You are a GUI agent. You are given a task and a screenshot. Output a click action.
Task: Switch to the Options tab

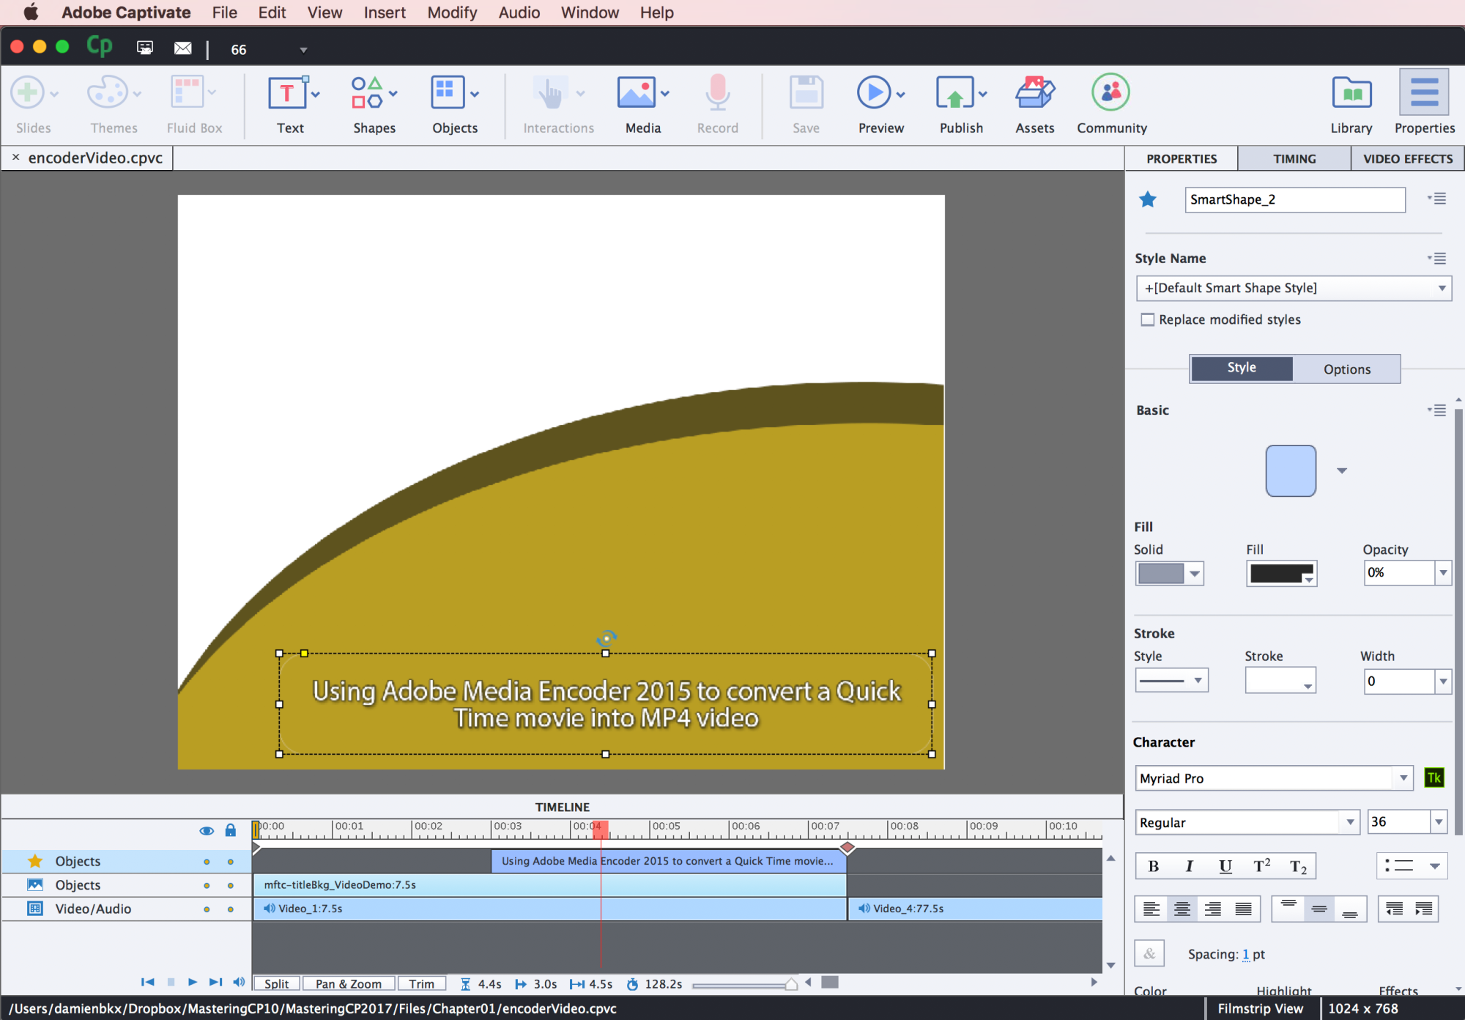1346,369
